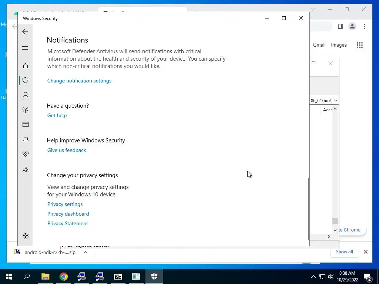Click Show all downloads button
The image size is (379, 284).
tap(344, 252)
